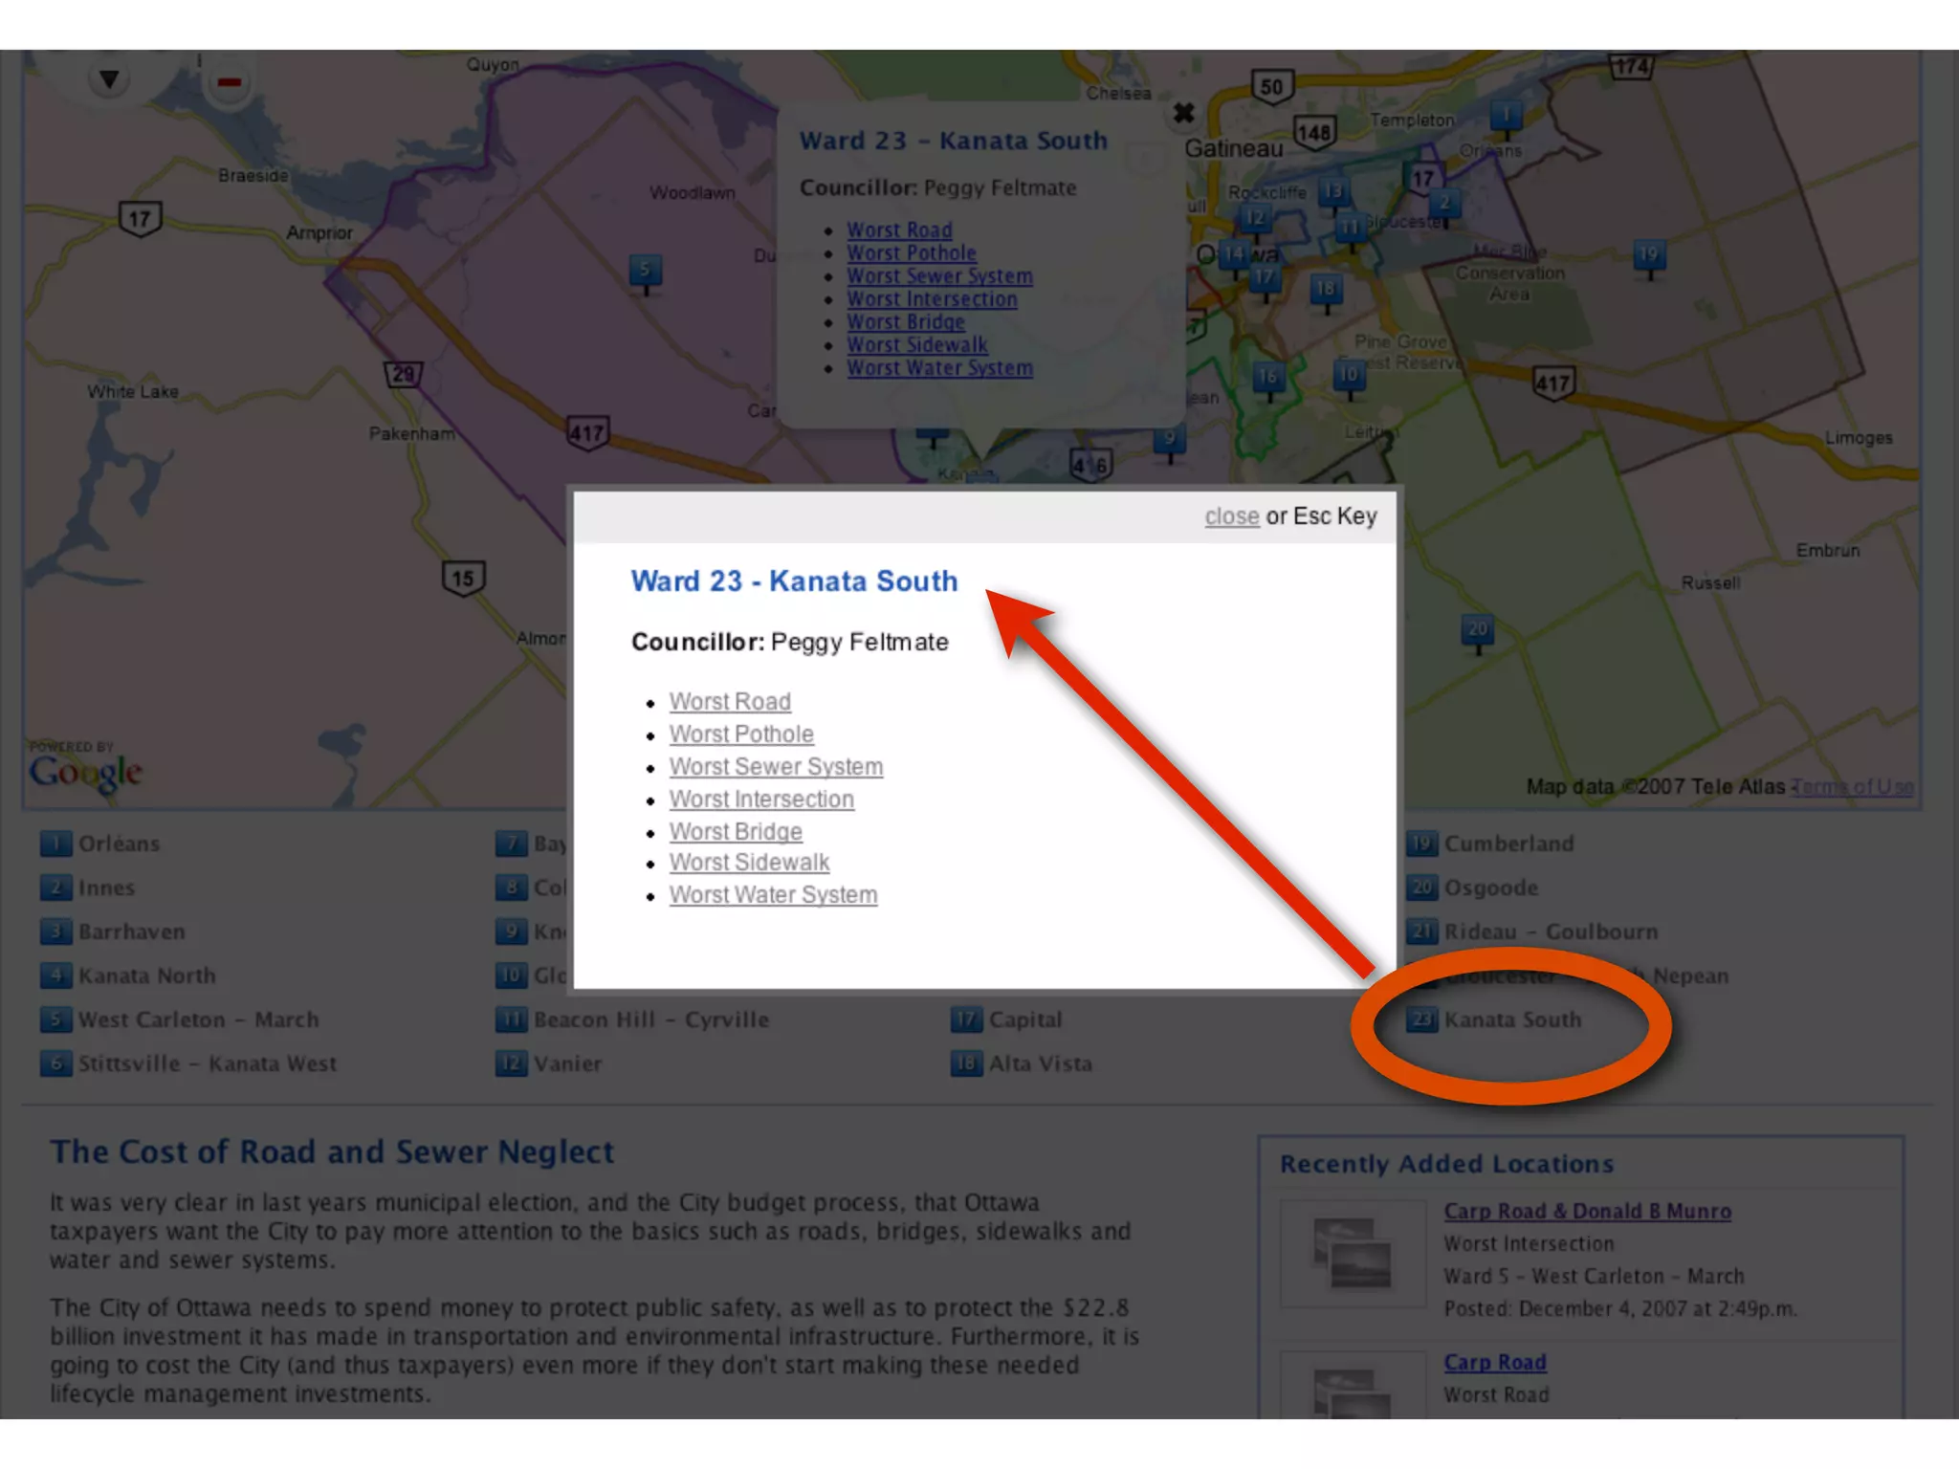Select Osgoode ward in legend
The width and height of the screenshot is (1959, 1469).
pos(1490,888)
